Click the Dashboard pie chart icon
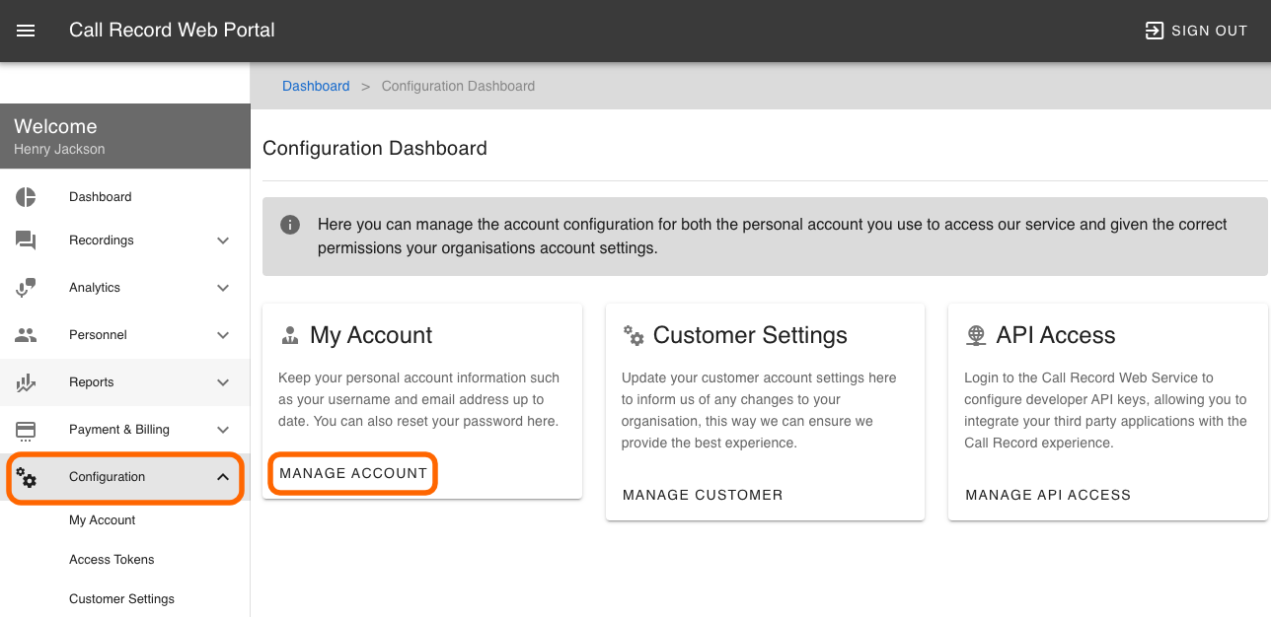 (26, 197)
